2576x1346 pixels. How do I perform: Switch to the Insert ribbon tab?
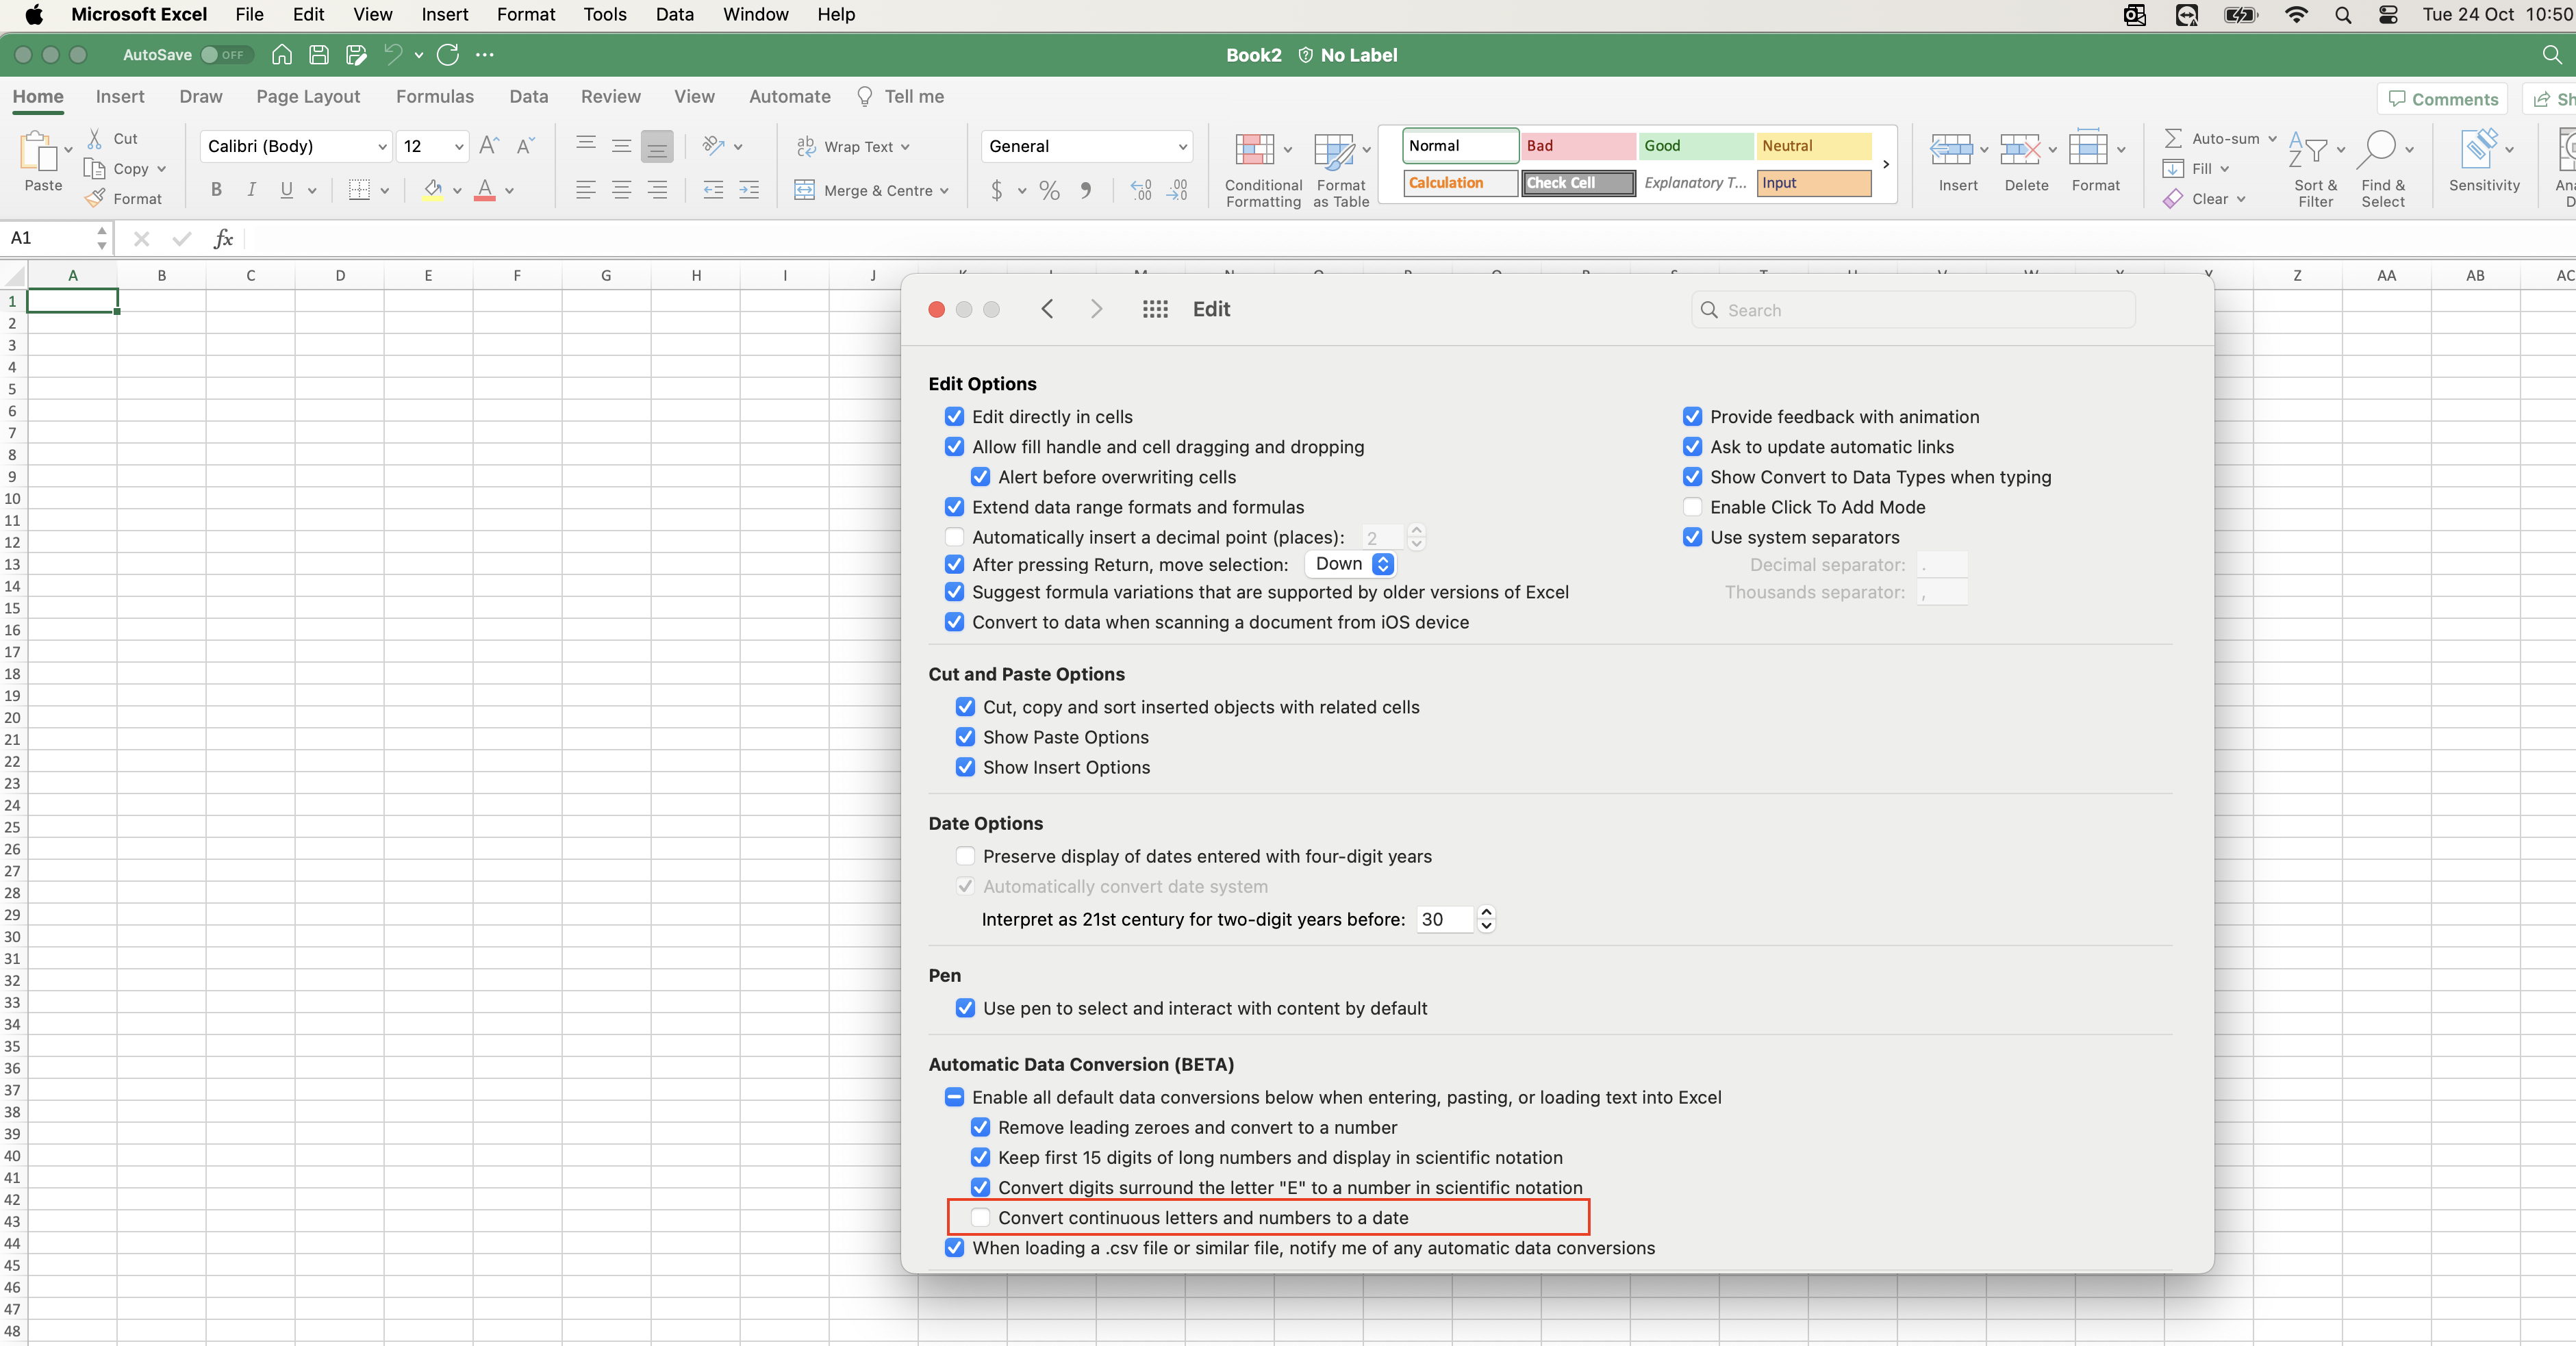click(120, 97)
